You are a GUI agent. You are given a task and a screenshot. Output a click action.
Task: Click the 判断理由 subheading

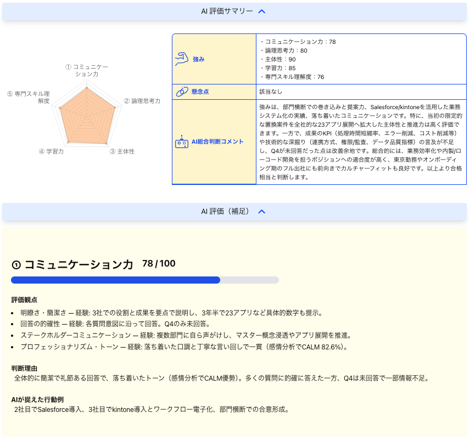tap(24, 368)
